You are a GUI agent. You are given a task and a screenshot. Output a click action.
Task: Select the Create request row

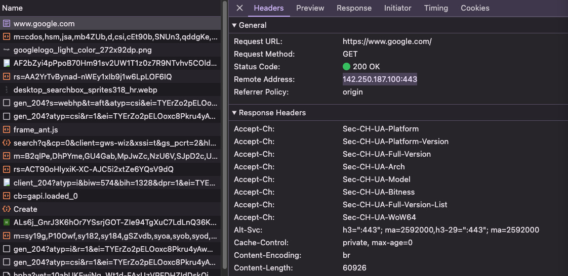(x=110, y=209)
